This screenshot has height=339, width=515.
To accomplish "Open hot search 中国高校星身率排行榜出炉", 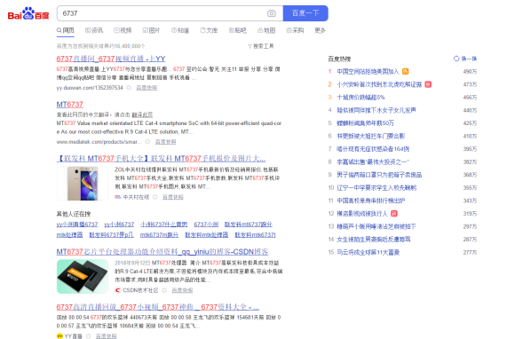I will pyautogui.click(x=371, y=201).
